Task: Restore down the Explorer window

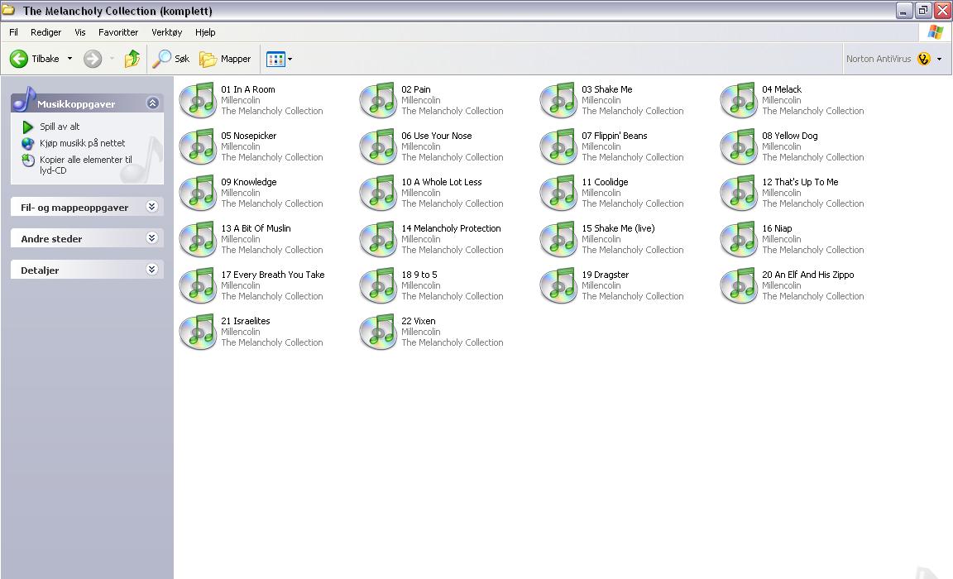Action: pyautogui.click(x=923, y=10)
